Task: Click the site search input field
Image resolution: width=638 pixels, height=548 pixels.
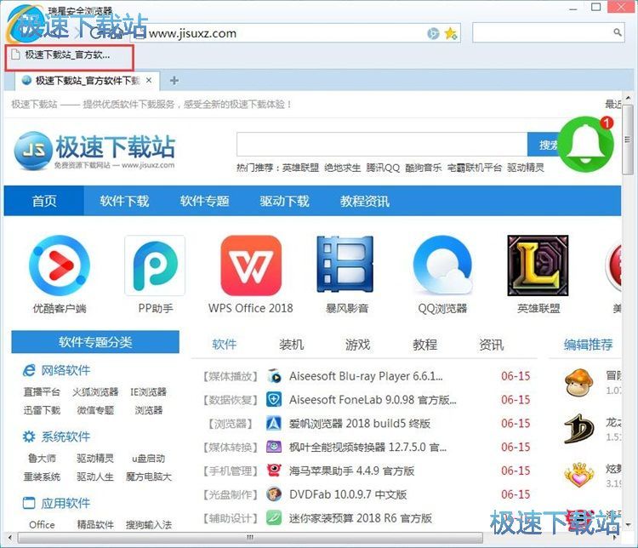Action: (x=382, y=144)
